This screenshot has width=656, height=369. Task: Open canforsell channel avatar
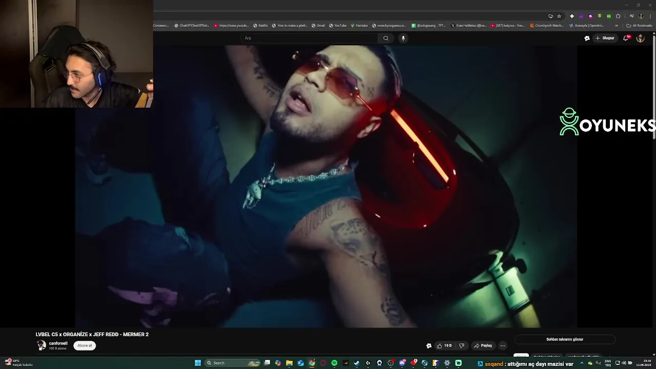41,345
